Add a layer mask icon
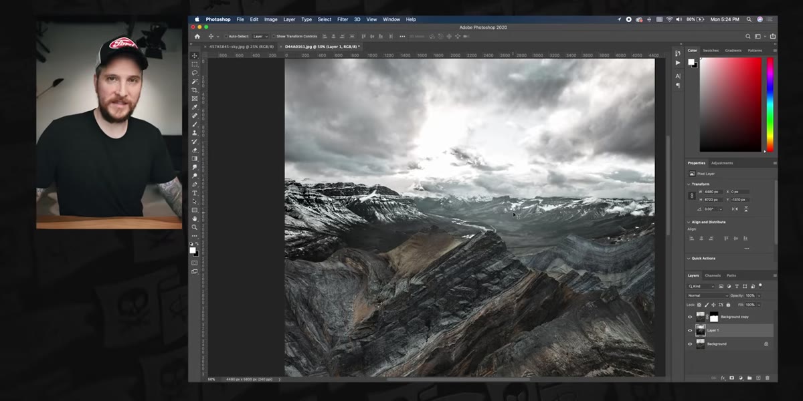 click(731, 378)
